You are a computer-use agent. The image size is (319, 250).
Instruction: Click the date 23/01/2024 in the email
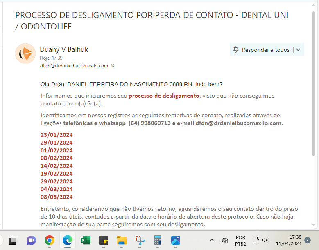[57, 135]
